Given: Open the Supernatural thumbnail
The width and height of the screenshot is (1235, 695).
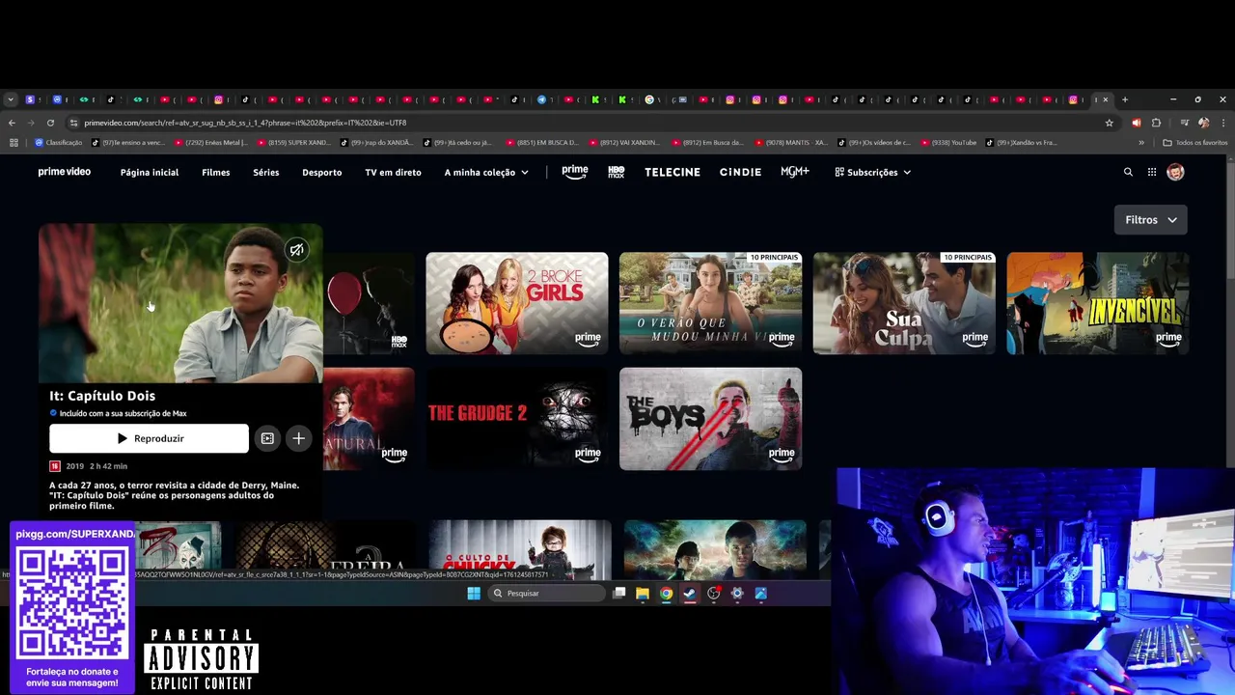Looking at the screenshot, I should tap(369, 419).
